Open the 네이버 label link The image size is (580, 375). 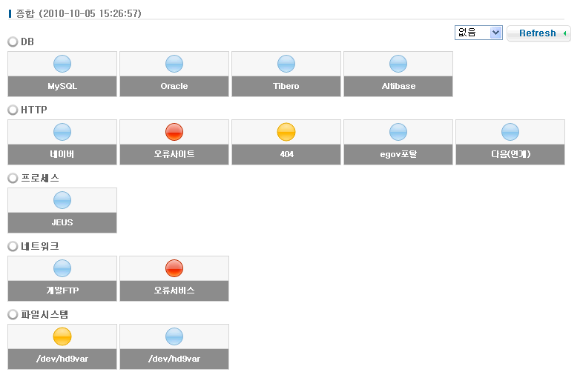pos(62,154)
